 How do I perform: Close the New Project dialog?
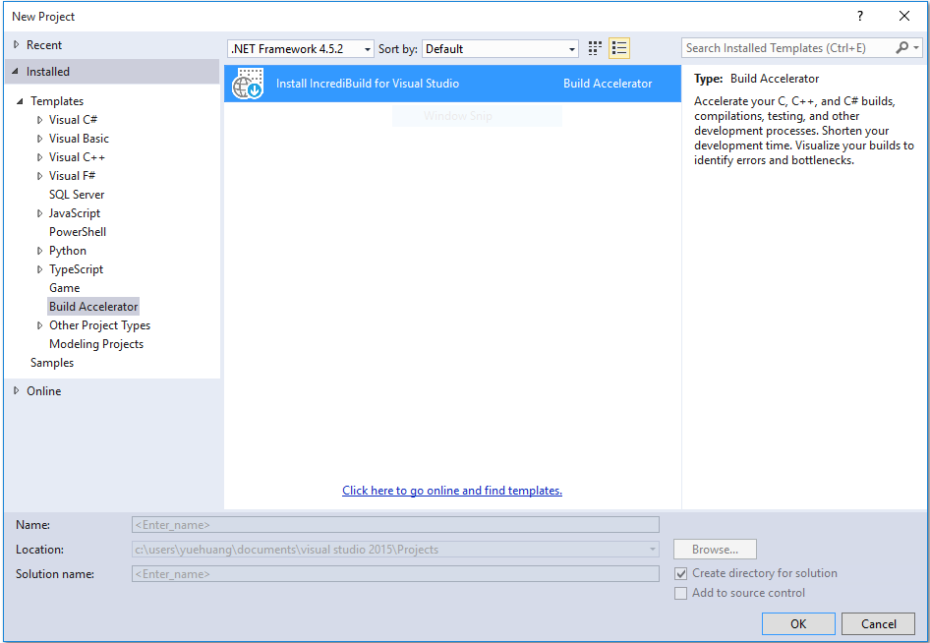coord(903,16)
